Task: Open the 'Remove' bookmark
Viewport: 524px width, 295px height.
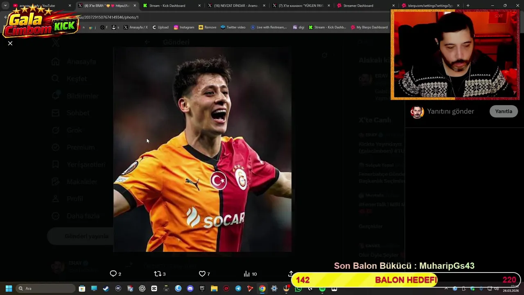Action: (x=207, y=27)
